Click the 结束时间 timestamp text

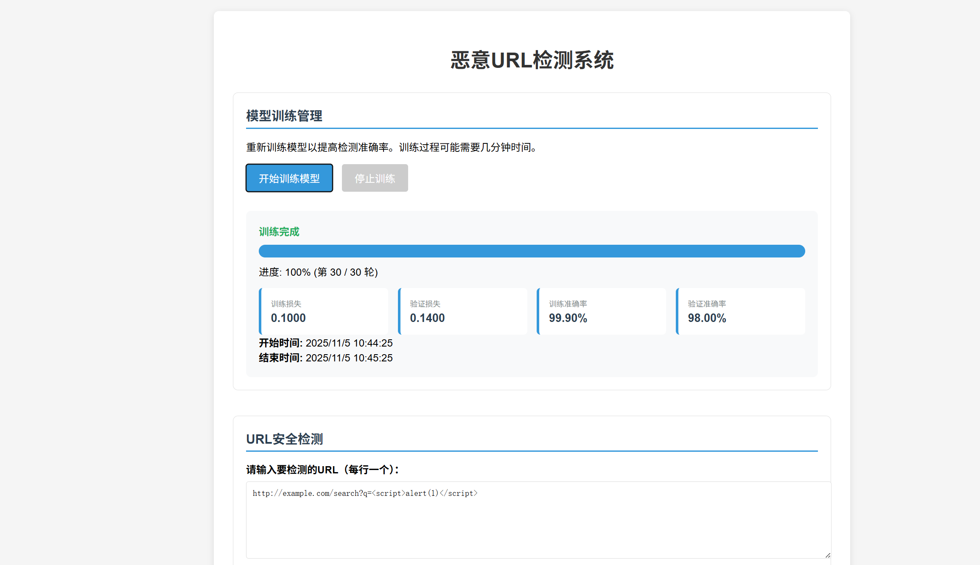tap(325, 358)
